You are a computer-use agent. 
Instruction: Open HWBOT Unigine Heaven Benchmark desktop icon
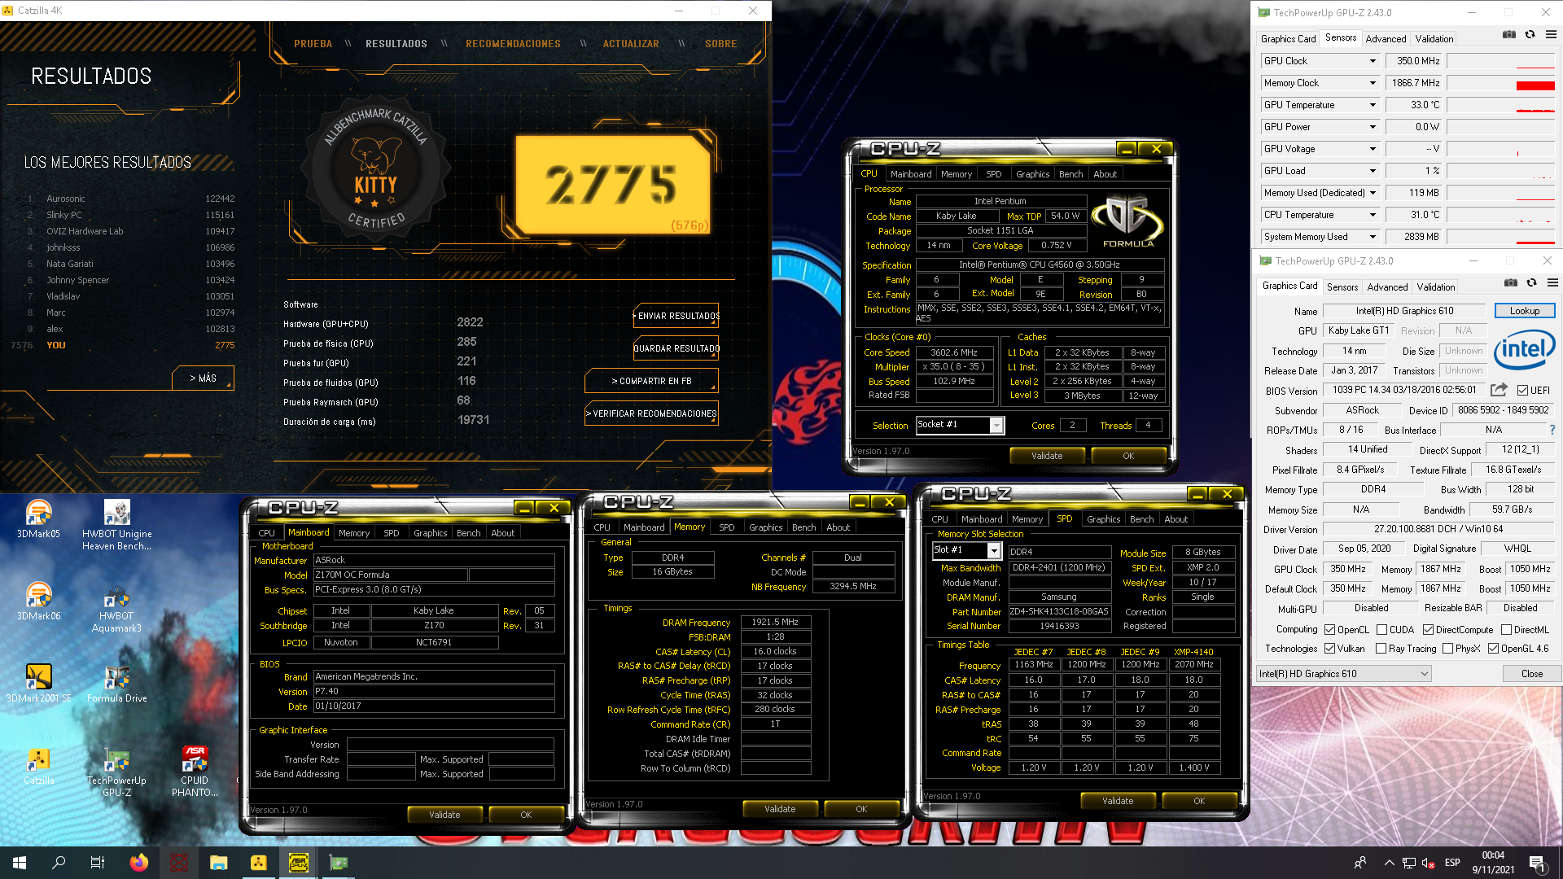point(116,525)
